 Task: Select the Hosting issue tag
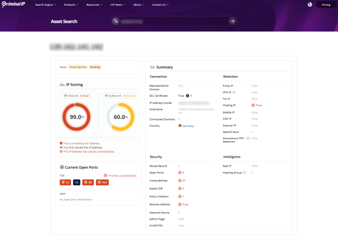(95, 67)
